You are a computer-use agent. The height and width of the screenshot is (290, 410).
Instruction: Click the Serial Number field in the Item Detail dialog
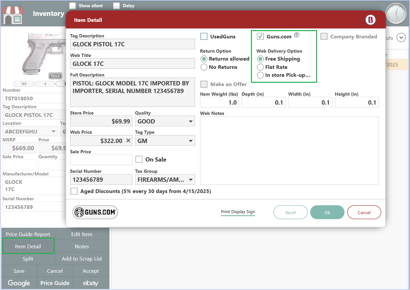(x=101, y=179)
